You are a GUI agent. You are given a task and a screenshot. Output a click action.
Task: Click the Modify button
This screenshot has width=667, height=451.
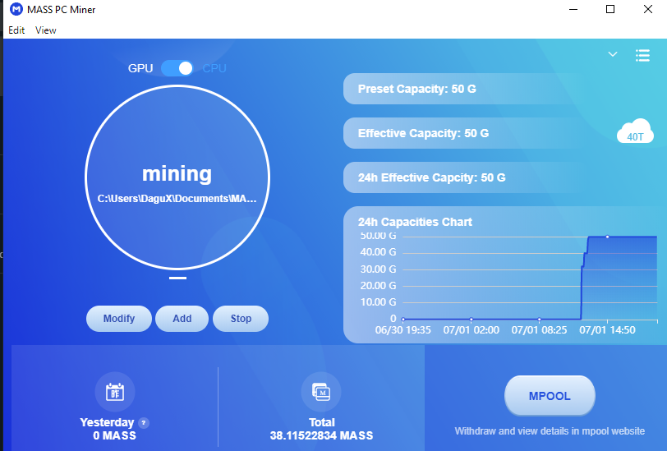[119, 319]
